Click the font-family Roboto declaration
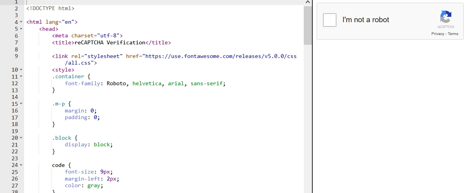This screenshot has width=472, height=193. pyautogui.click(x=145, y=83)
